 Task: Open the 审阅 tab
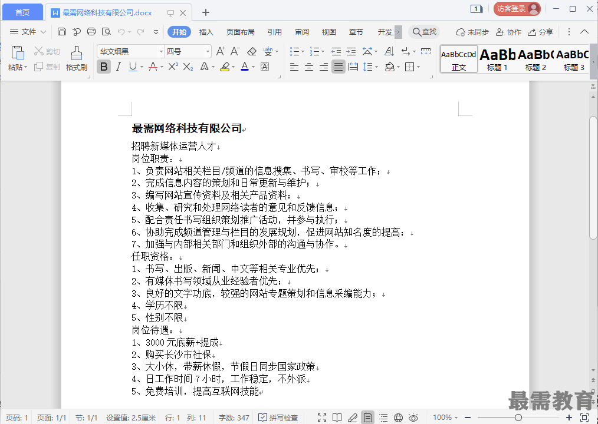point(302,32)
